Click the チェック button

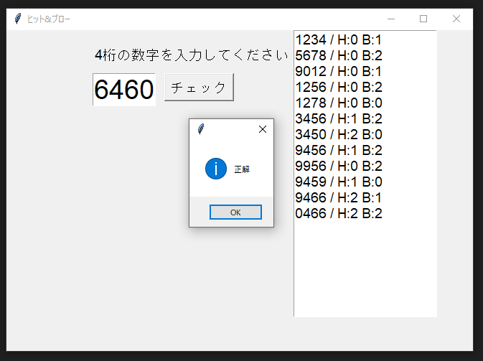tap(199, 87)
